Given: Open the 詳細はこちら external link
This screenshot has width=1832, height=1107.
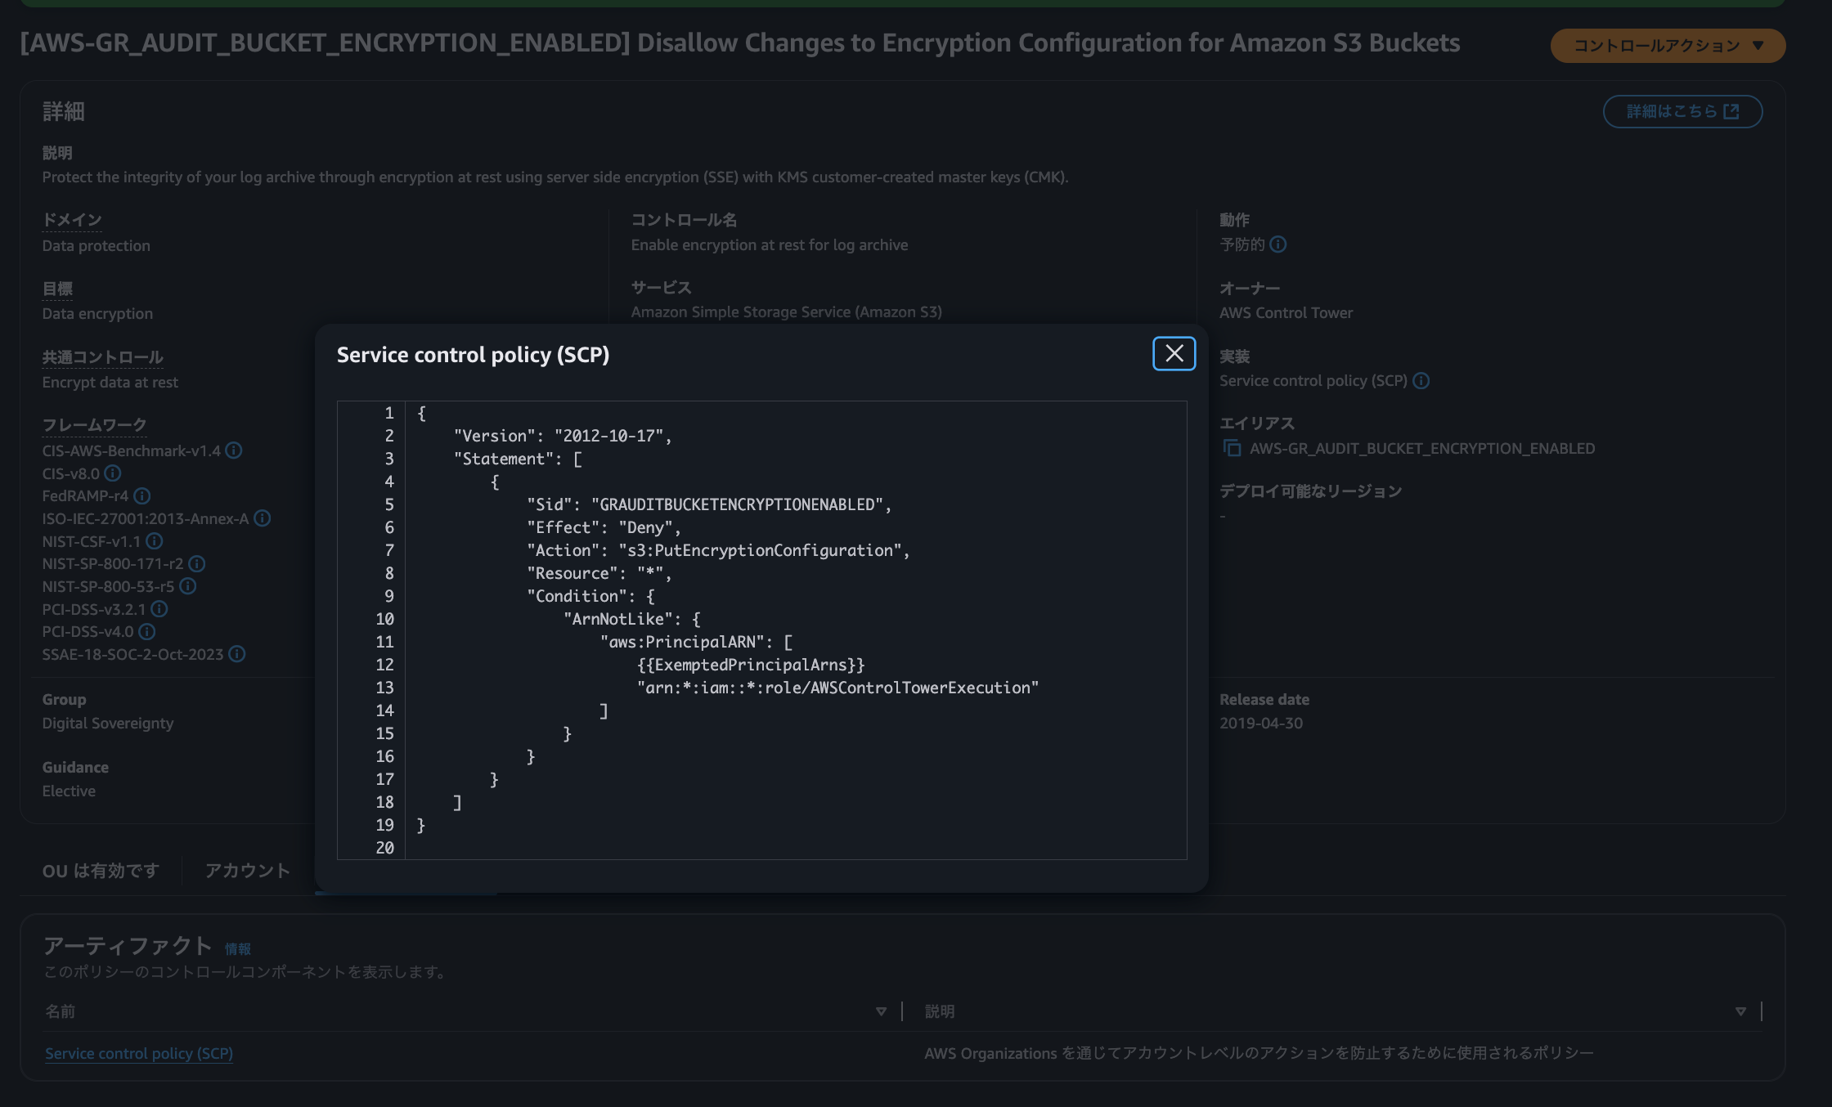Looking at the screenshot, I should pos(1682,111).
